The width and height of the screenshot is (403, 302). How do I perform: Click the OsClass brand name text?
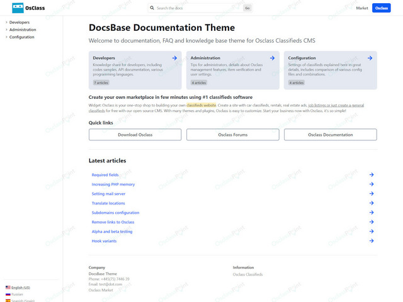coord(35,8)
